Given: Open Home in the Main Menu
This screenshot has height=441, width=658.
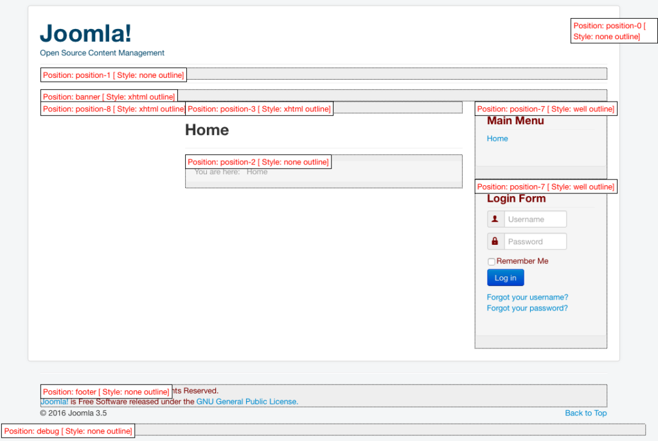Looking at the screenshot, I should (497, 139).
